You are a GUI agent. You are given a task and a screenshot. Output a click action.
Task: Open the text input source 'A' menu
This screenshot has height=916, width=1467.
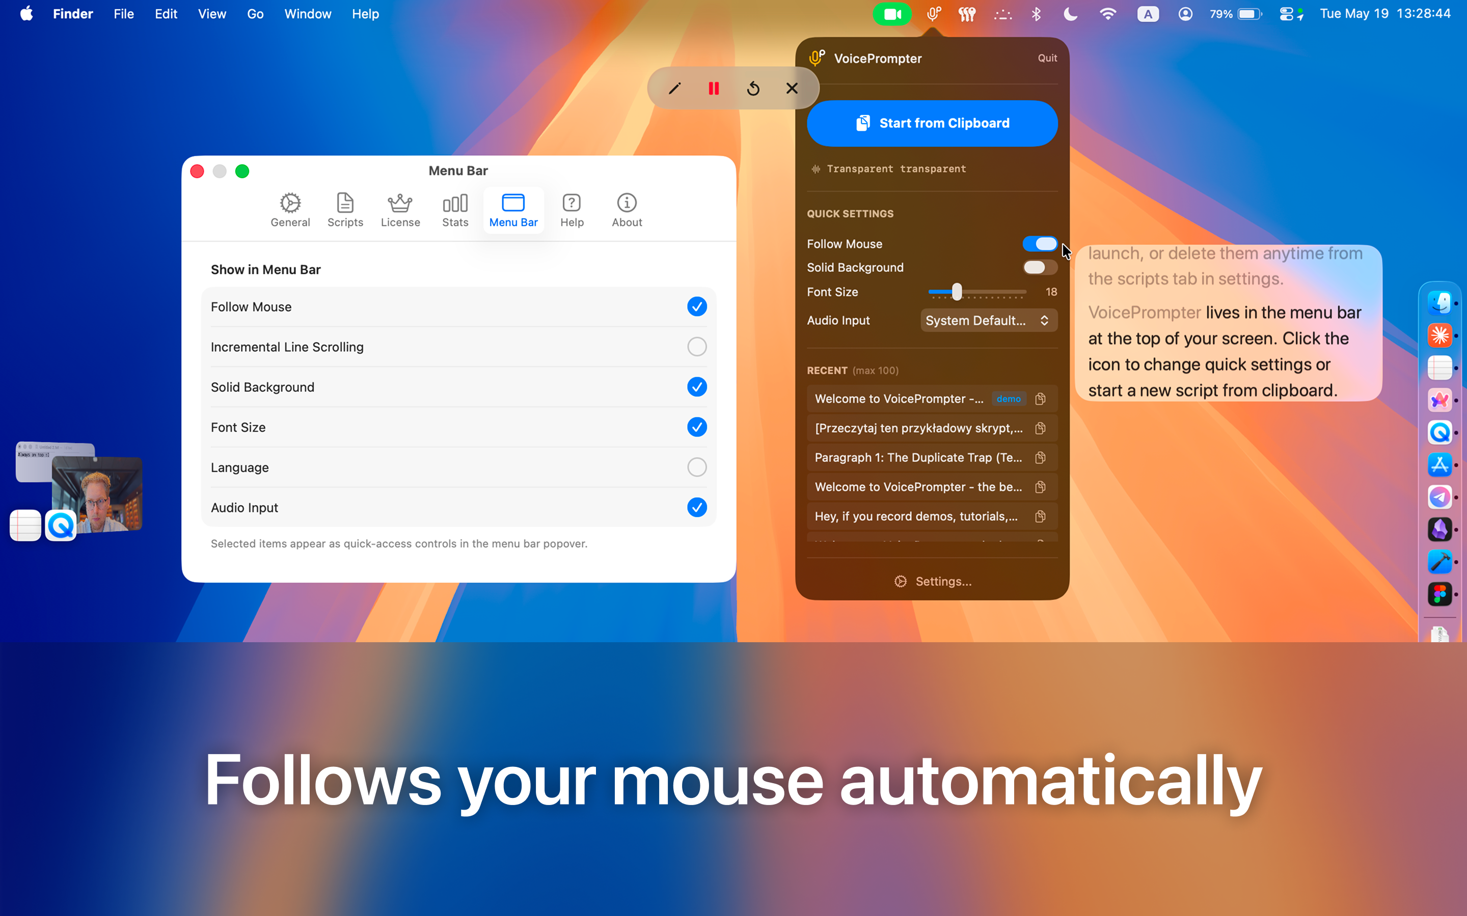[1148, 14]
